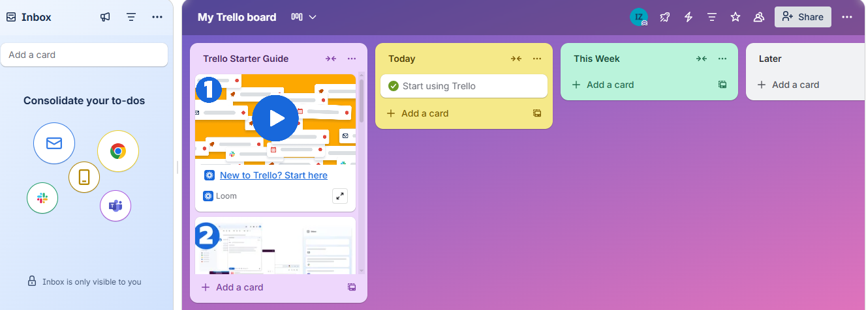Add a card to This Week list
This screenshot has width=866, height=310.
coord(604,85)
